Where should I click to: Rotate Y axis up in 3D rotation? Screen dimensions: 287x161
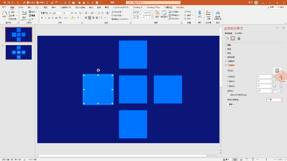pos(275,81)
